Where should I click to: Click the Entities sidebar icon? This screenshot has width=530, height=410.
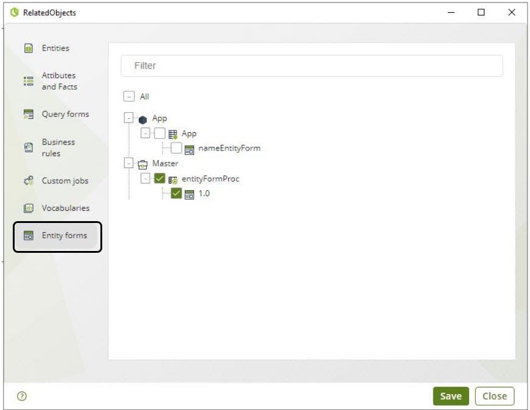pyautogui.click(x=29, y=49)
